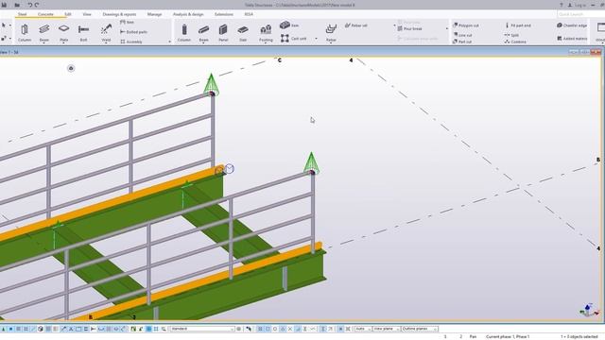Open the Drawings & reports tab
Image resolution: width=605 pixels, height=340 pixels.
point(119,14)
